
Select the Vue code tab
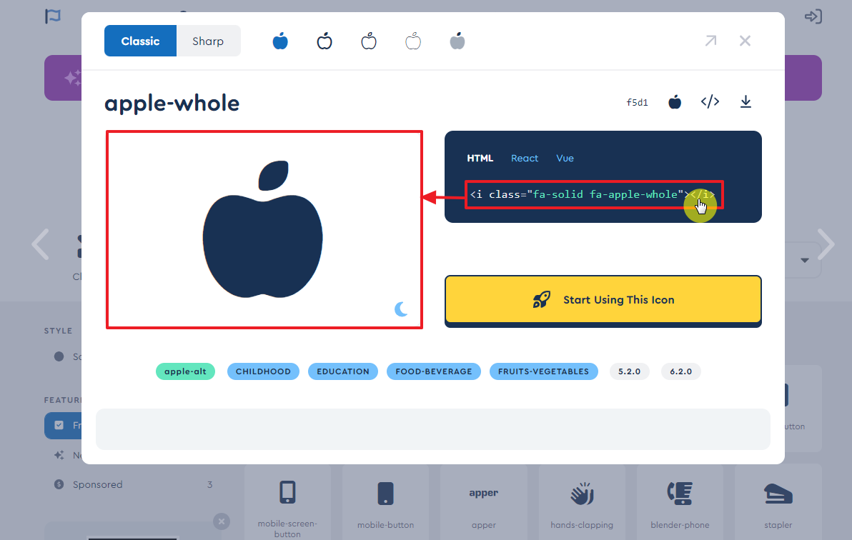pos(565,158)
